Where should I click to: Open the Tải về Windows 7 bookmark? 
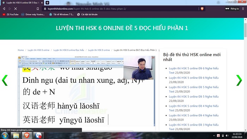[x=61, y=15]
